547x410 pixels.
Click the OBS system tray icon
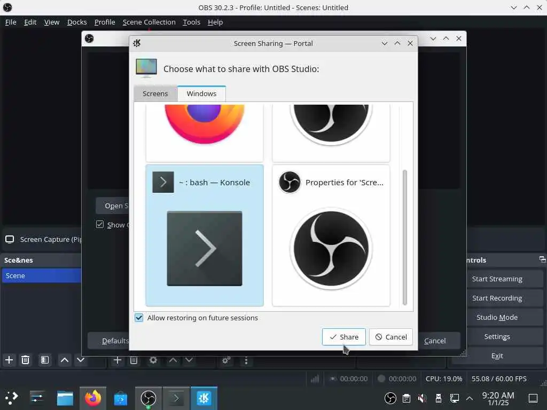[x=390, y=398]
